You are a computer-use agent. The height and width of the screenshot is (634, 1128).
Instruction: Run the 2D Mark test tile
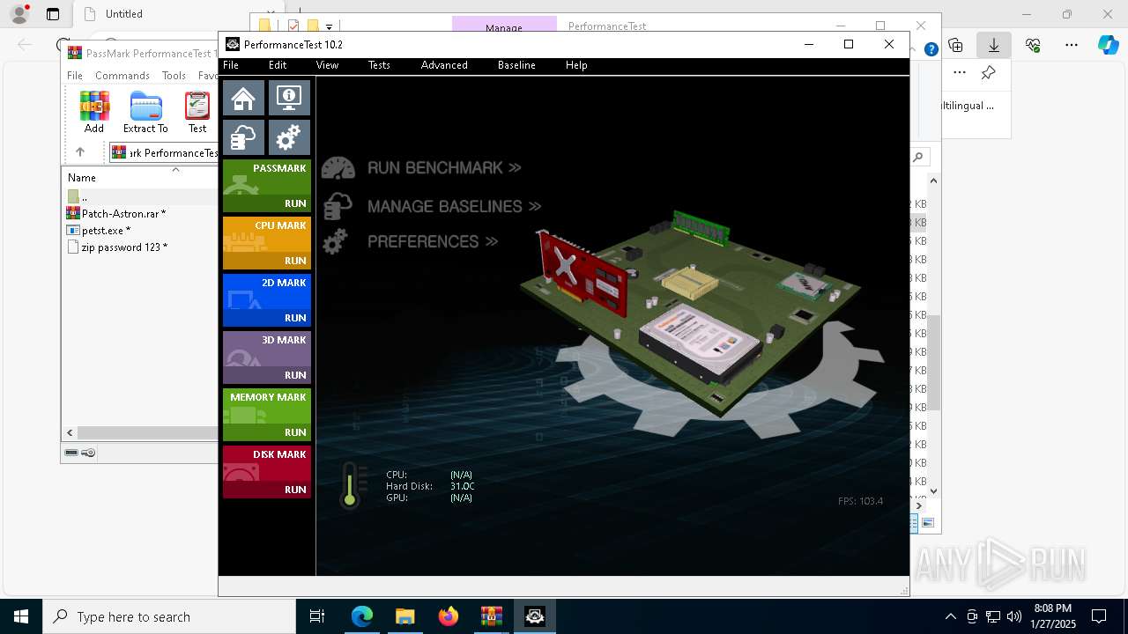point(267,300)
